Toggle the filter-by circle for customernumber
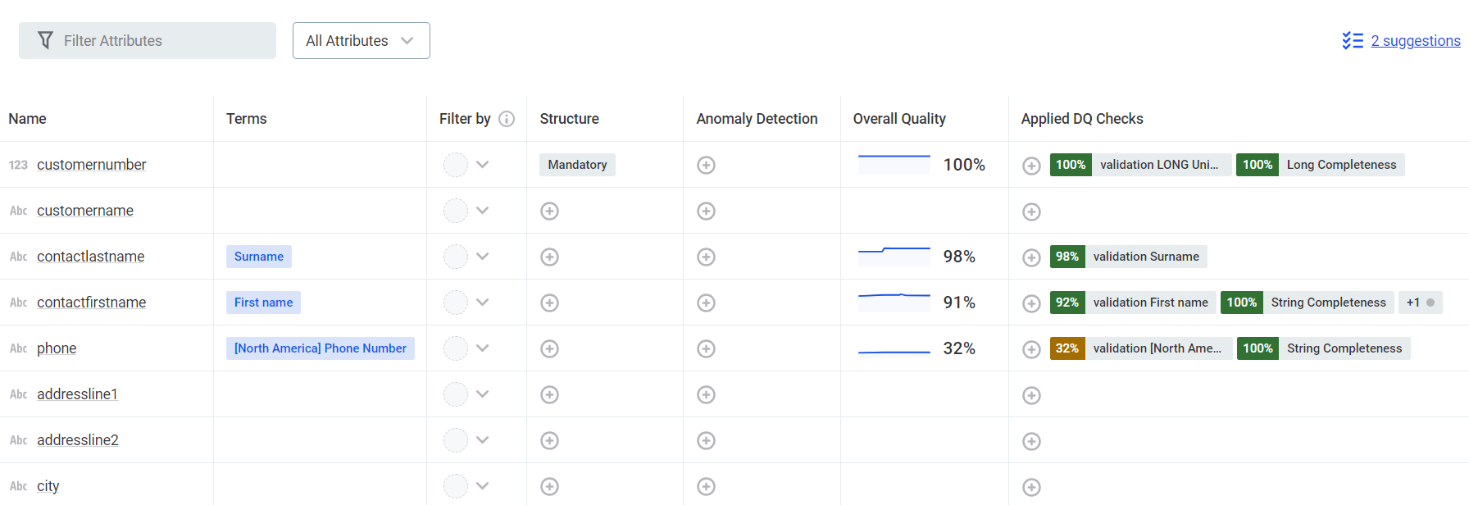 [456, 165]
